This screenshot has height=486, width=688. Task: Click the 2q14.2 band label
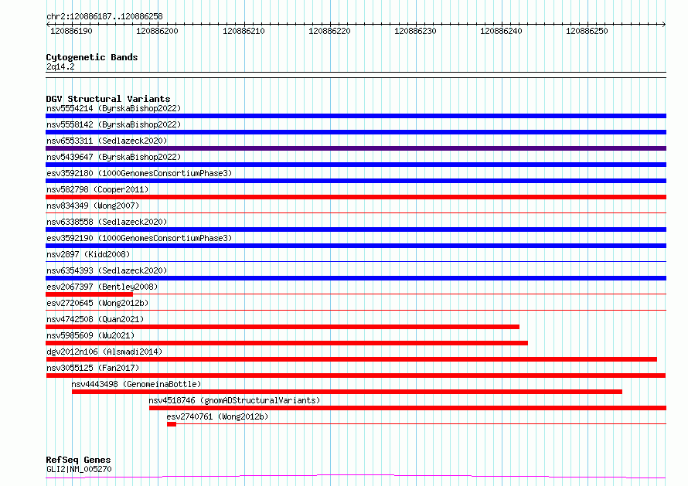[60, 66]
